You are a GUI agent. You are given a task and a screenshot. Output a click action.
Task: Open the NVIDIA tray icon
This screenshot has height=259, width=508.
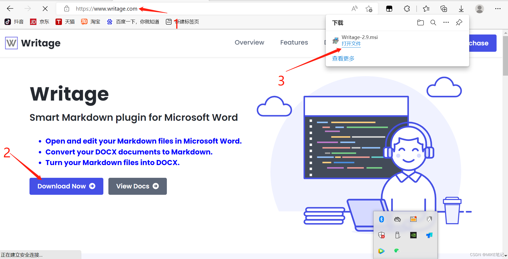[x=413, y=235]
